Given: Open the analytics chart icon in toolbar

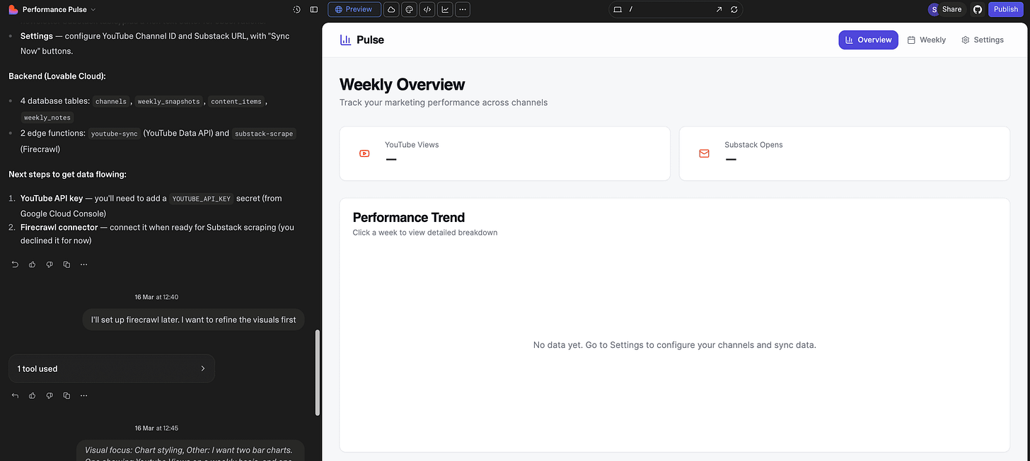Looking at the screenshot, I should click(445, 9).
